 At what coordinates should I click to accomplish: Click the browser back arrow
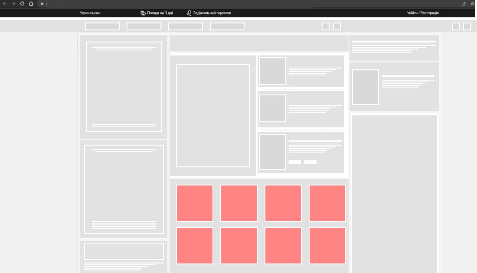5,3
